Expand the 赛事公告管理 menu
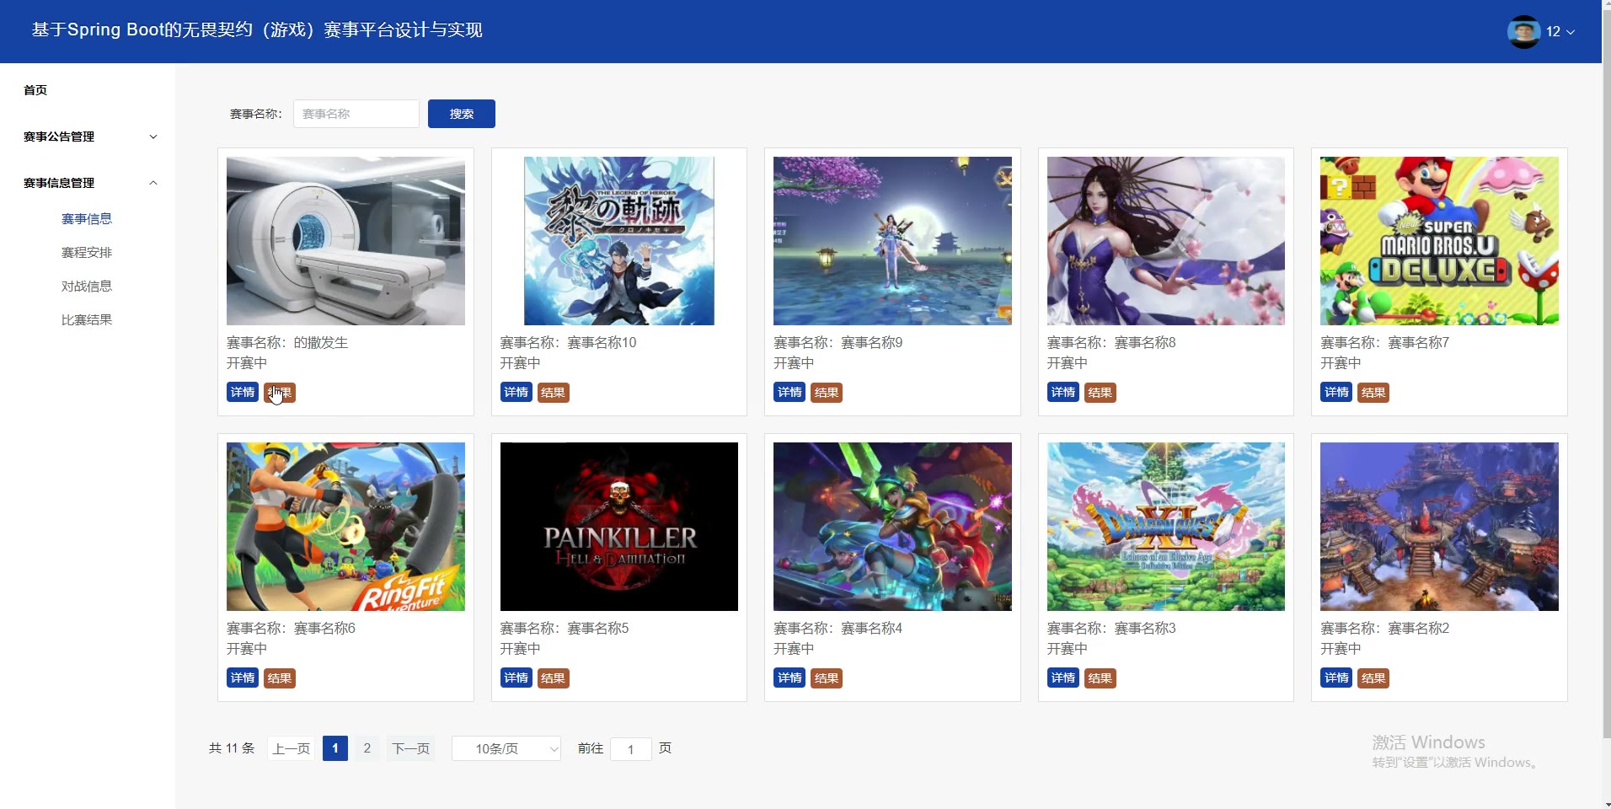1611x809 pixels. (x=88, y=137)
